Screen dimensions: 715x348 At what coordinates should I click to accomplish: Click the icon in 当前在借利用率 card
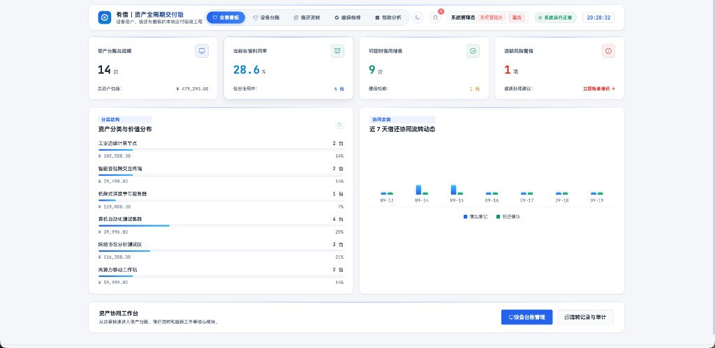tap(337, 51)
